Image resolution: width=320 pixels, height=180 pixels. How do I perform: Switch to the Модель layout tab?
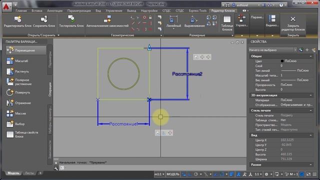13,173
